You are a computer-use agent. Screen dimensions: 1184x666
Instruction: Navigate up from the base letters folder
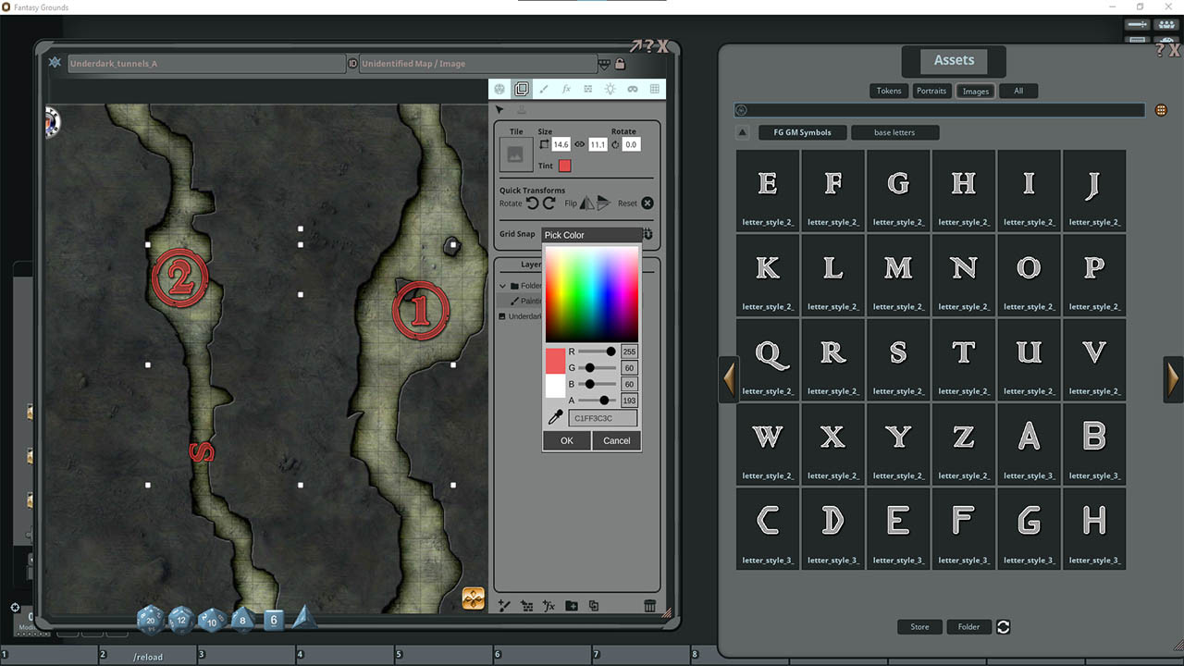click(x=743, y=131)
